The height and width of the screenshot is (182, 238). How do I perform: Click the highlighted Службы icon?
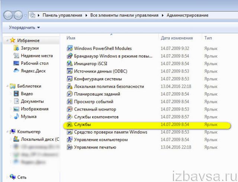pyautogui.click(x=70, y=124)
